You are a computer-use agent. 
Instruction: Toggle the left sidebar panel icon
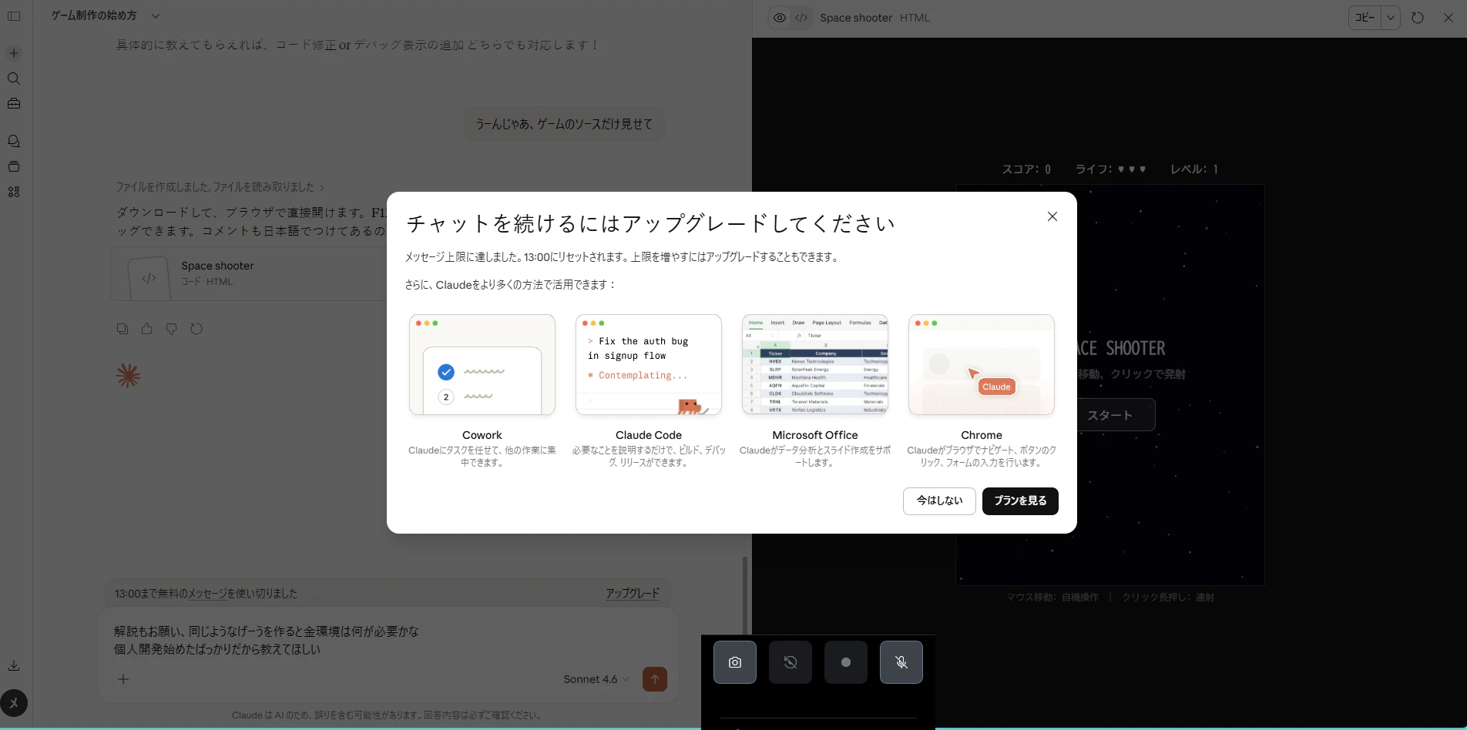[x=14, y=16]
